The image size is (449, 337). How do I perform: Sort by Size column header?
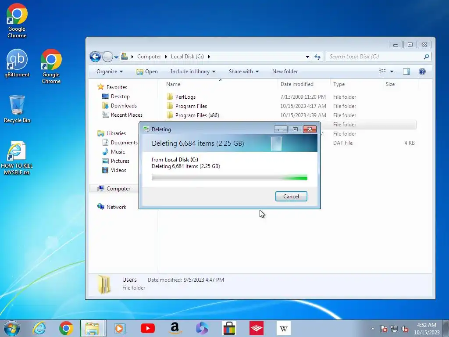pyautogui.click(x=400, y=84)
